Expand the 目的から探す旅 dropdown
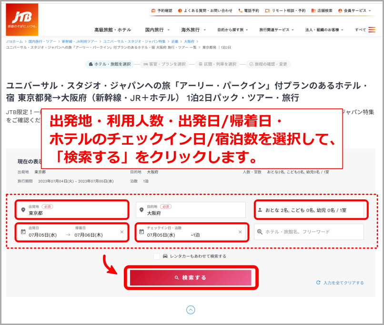Image resolution: width=384 pixels, height=325 pixels. 247,30
